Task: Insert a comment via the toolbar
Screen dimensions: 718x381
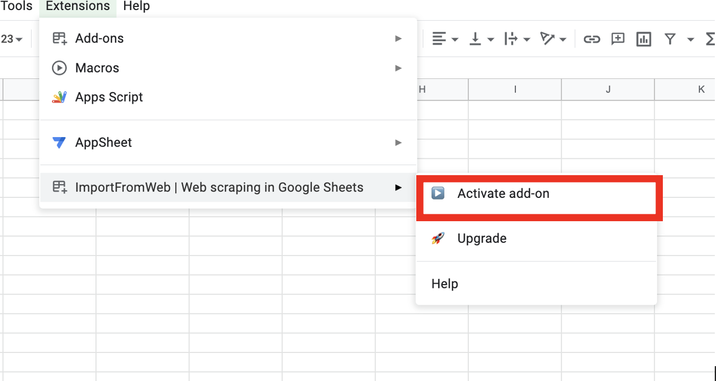Action: pyautogui.click(x=617, y=39)
